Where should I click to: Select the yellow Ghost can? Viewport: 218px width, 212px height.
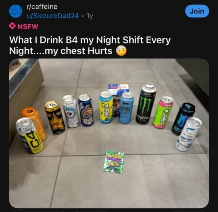click(x=106, y=107)
